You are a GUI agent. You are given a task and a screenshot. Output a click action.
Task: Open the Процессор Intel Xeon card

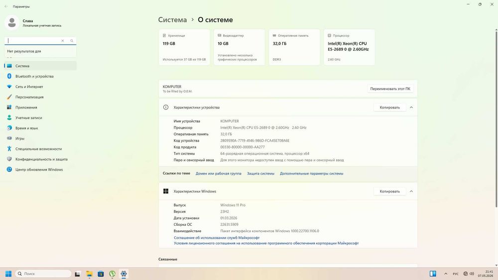point(349,47)
